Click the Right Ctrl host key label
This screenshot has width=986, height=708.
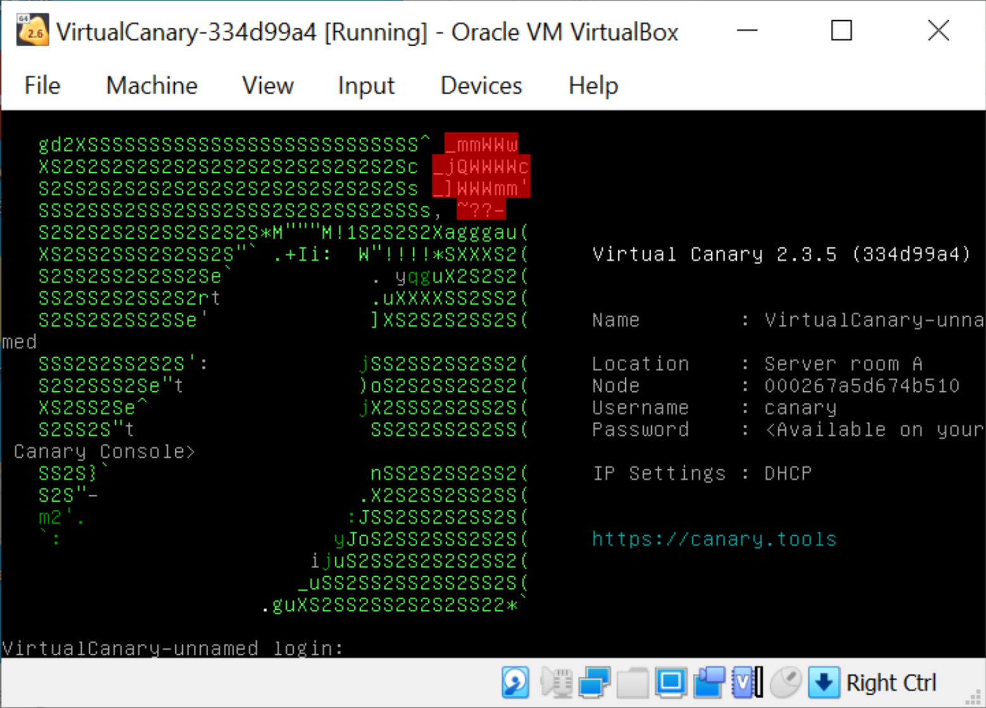click(x=891, y=683)
